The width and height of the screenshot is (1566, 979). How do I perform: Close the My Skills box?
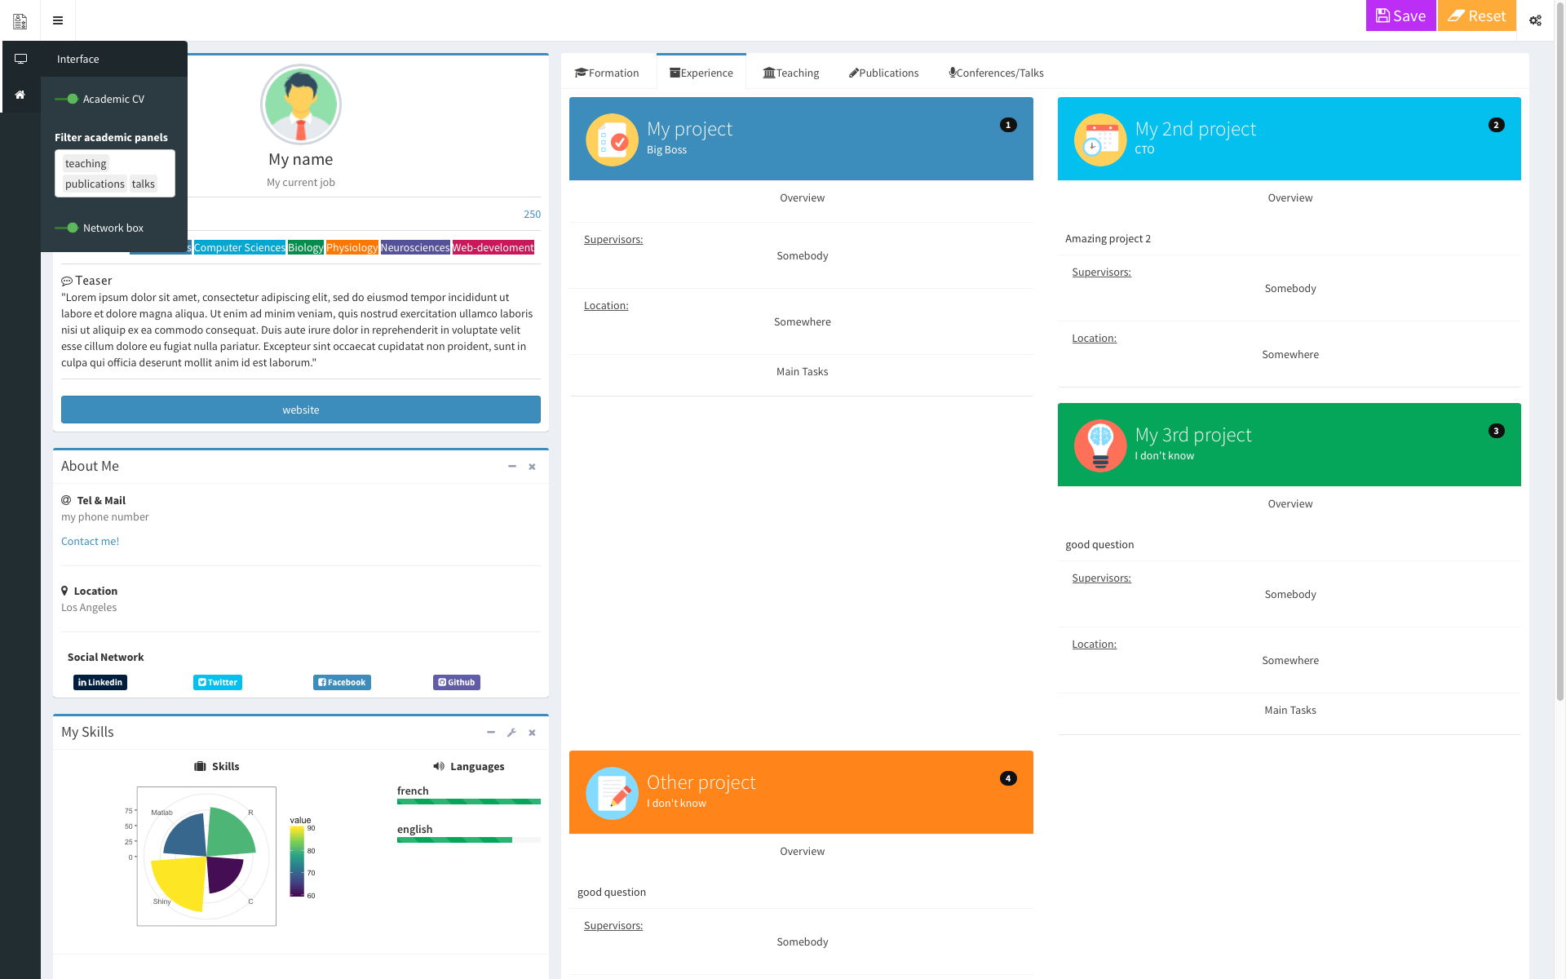pos(532,733)
